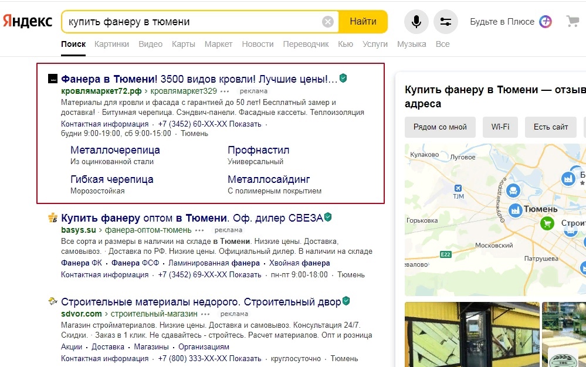The width and height of the screenshot is (586, 367).
Task: Open Ламинированная фанера sitelink
Action: [x=214, y=263]
